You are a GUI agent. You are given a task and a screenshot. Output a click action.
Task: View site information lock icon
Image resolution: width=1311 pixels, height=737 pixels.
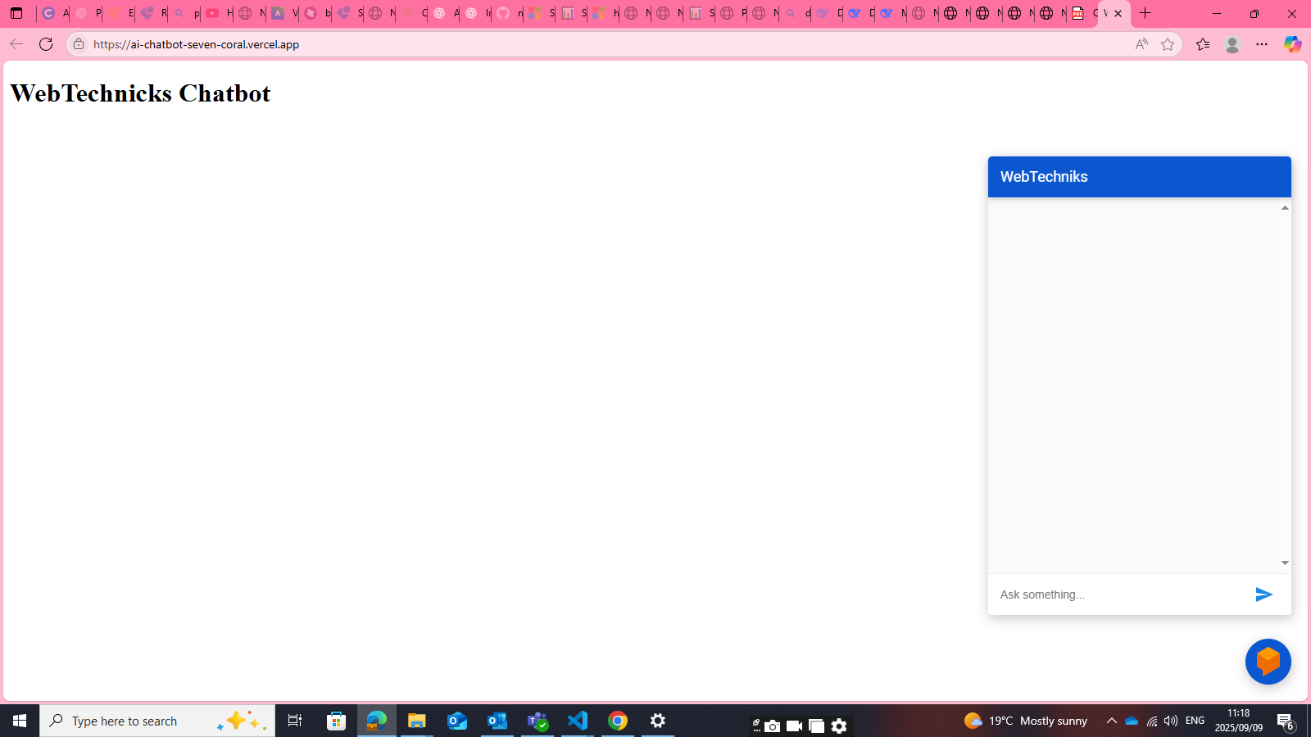pyautogui.click(x=79, y=44)
